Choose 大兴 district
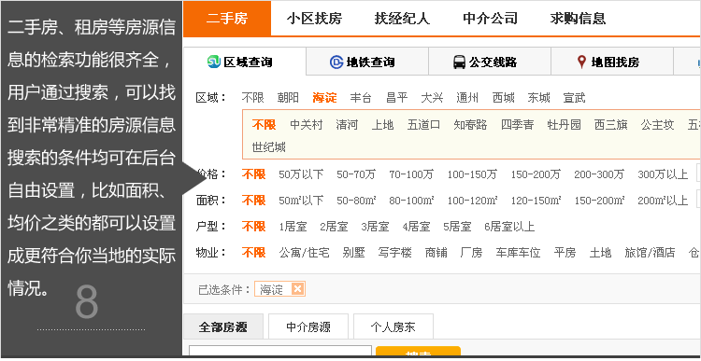This screenshot has height=361, width=701. click(432, 98)
